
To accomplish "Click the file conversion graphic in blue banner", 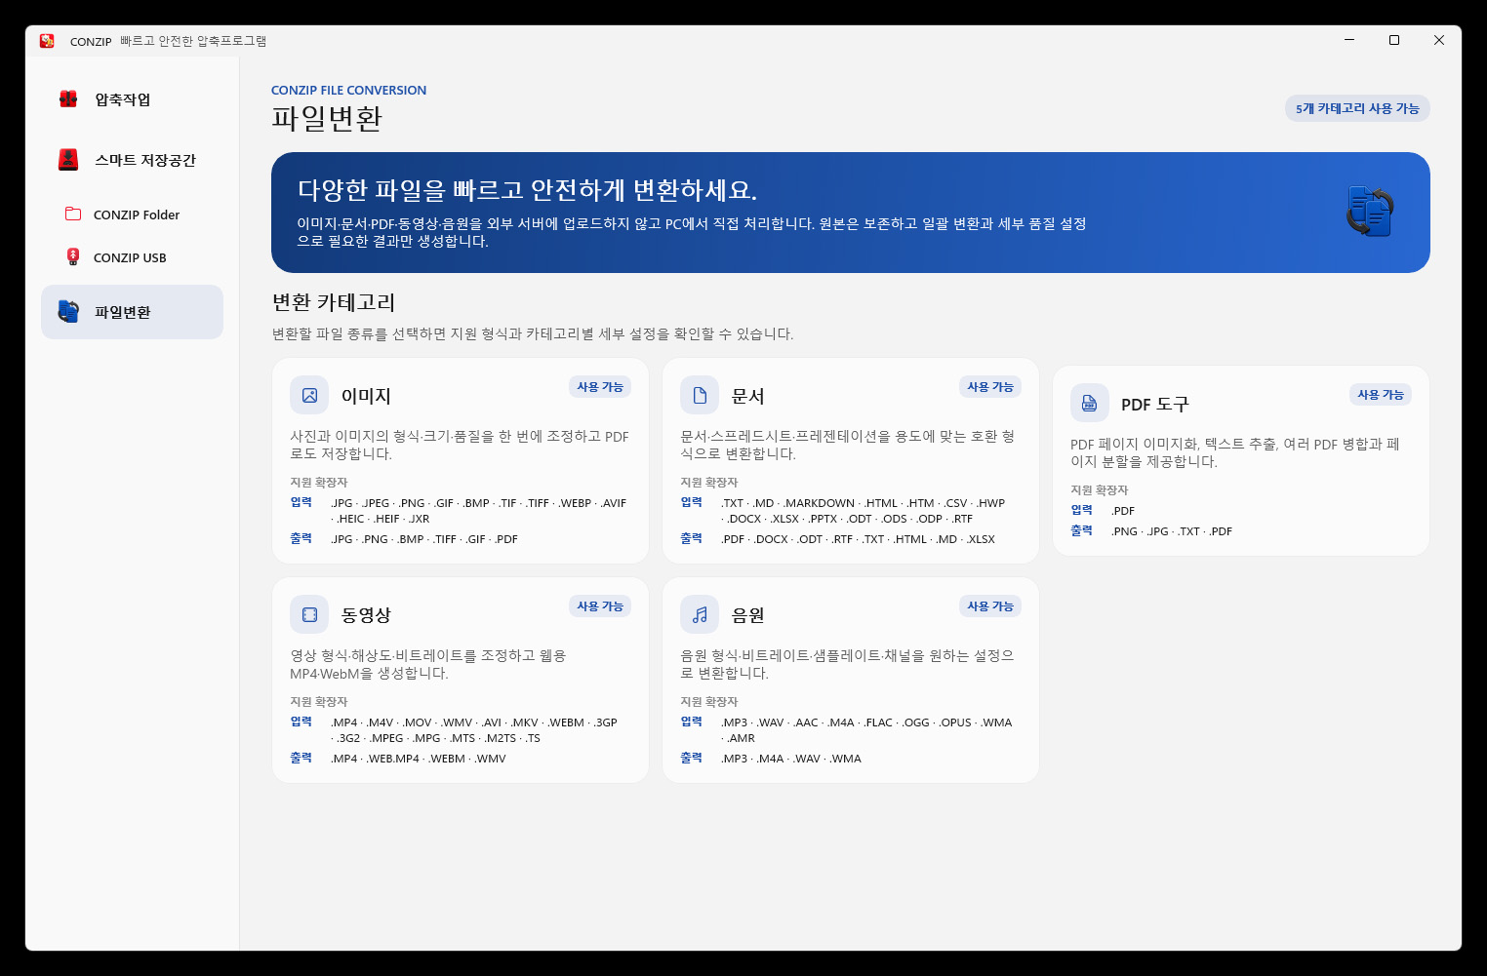I will click(1370, 212).
